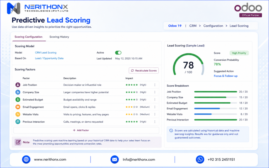Viewport: 269px width, 168px height.
Task: Click 'Calls, meetings, or demo requested' description
Action: (x=83, y=122)
